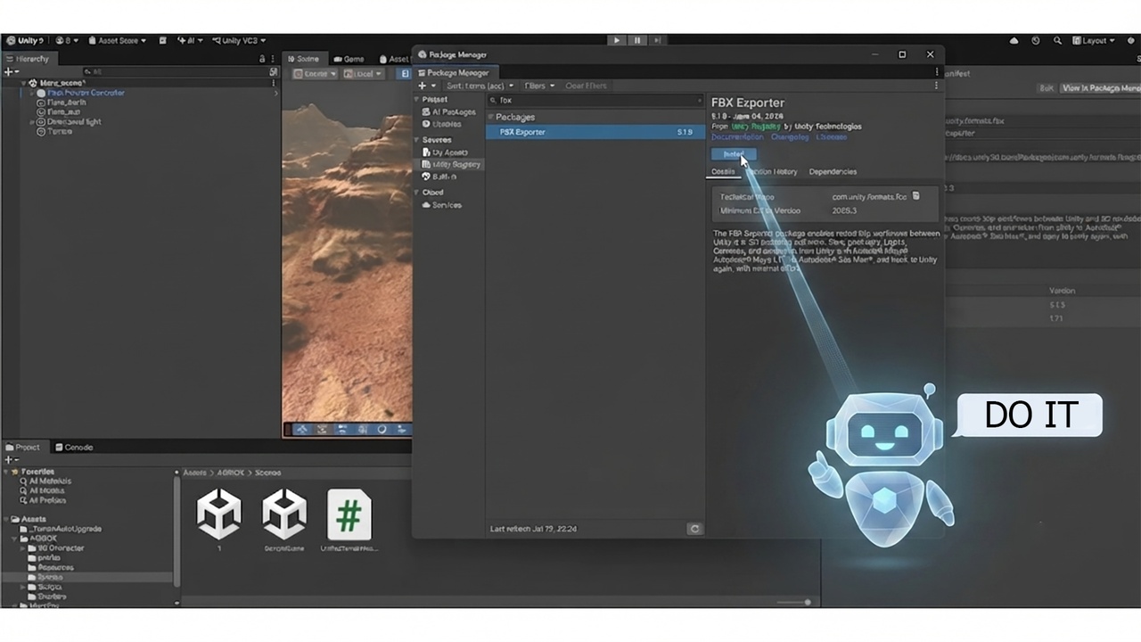Select Services in Package Manager sidebar
The height and width of the screenshot is (642, 1141).
(x=447, y=205)
